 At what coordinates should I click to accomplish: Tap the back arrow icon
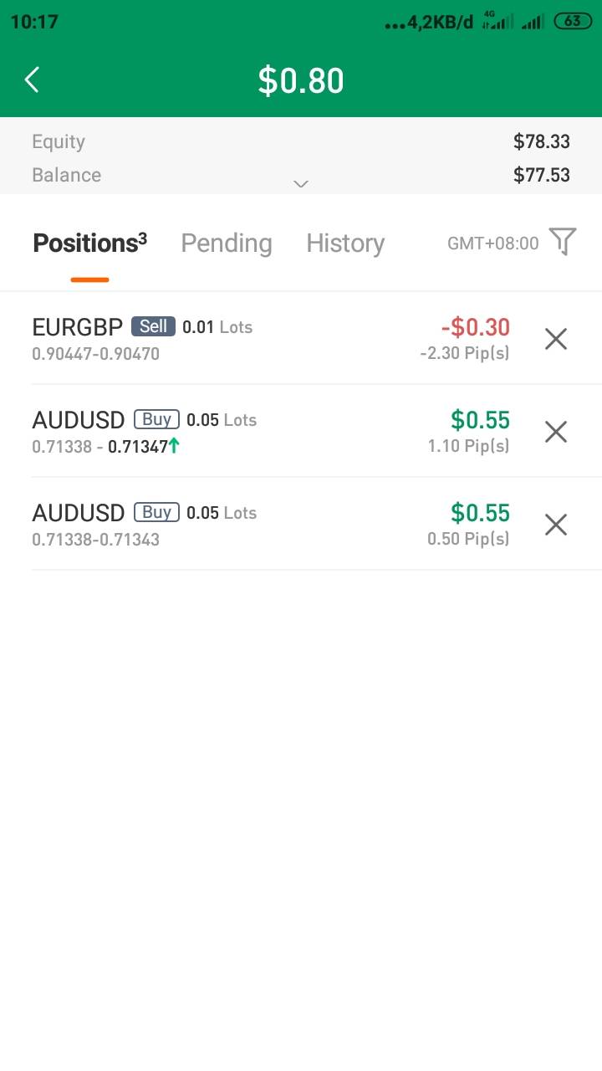point(33,80)
